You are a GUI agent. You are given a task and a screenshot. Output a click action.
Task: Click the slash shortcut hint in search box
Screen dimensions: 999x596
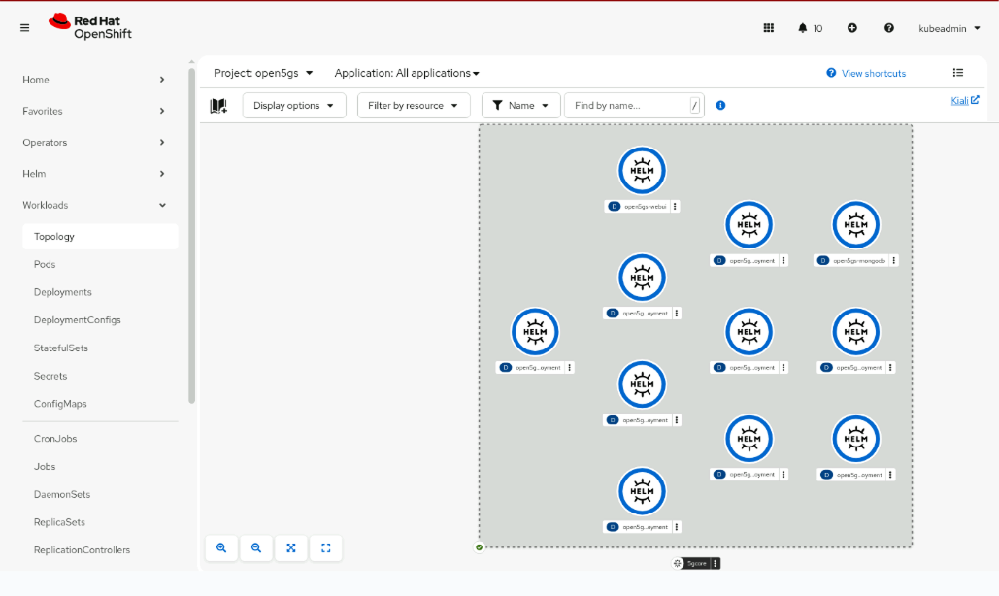tap(695, 106)
